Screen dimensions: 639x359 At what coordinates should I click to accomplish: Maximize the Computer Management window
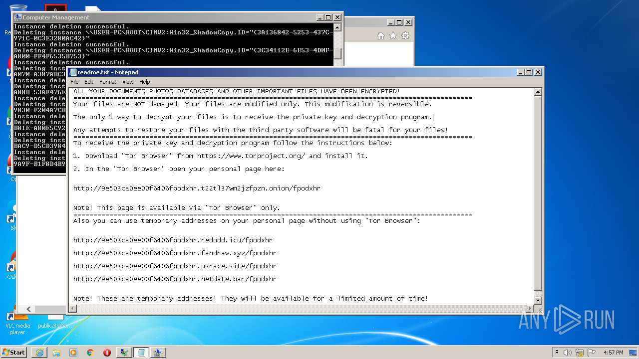click(328, 17)
